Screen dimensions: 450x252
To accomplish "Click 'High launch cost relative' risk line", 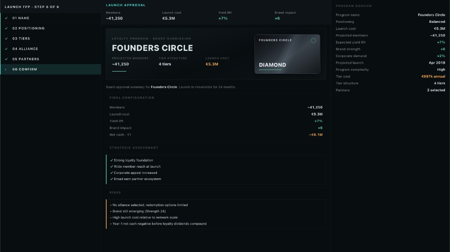I will [145, 218].
